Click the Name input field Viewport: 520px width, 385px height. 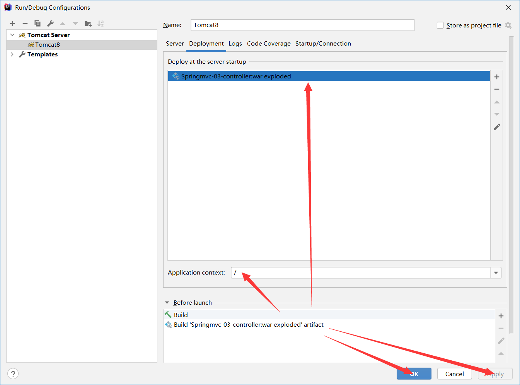(x=303, y=25)
